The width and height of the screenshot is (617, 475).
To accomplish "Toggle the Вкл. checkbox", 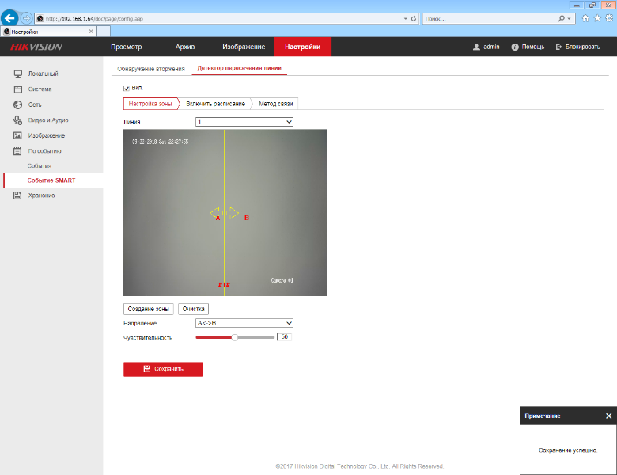I will (127, 88).
